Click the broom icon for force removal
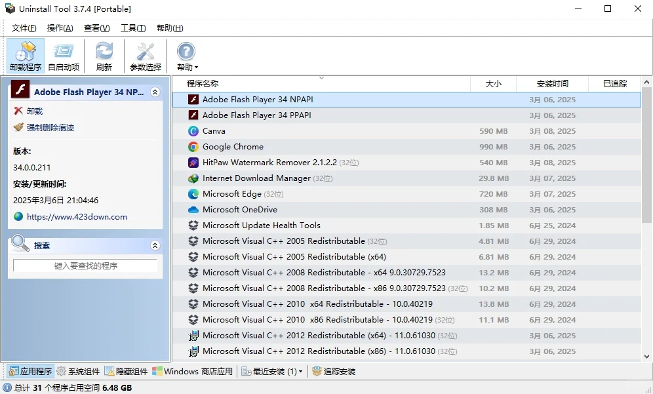Screen dimensions: 653x394 click(x=18, y=127)
